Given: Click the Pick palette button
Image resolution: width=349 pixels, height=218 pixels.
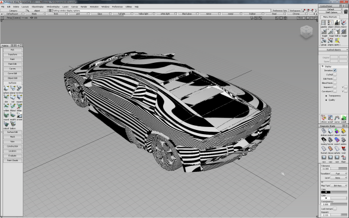Looking at the screenshot, I should [x=13, y=50].
